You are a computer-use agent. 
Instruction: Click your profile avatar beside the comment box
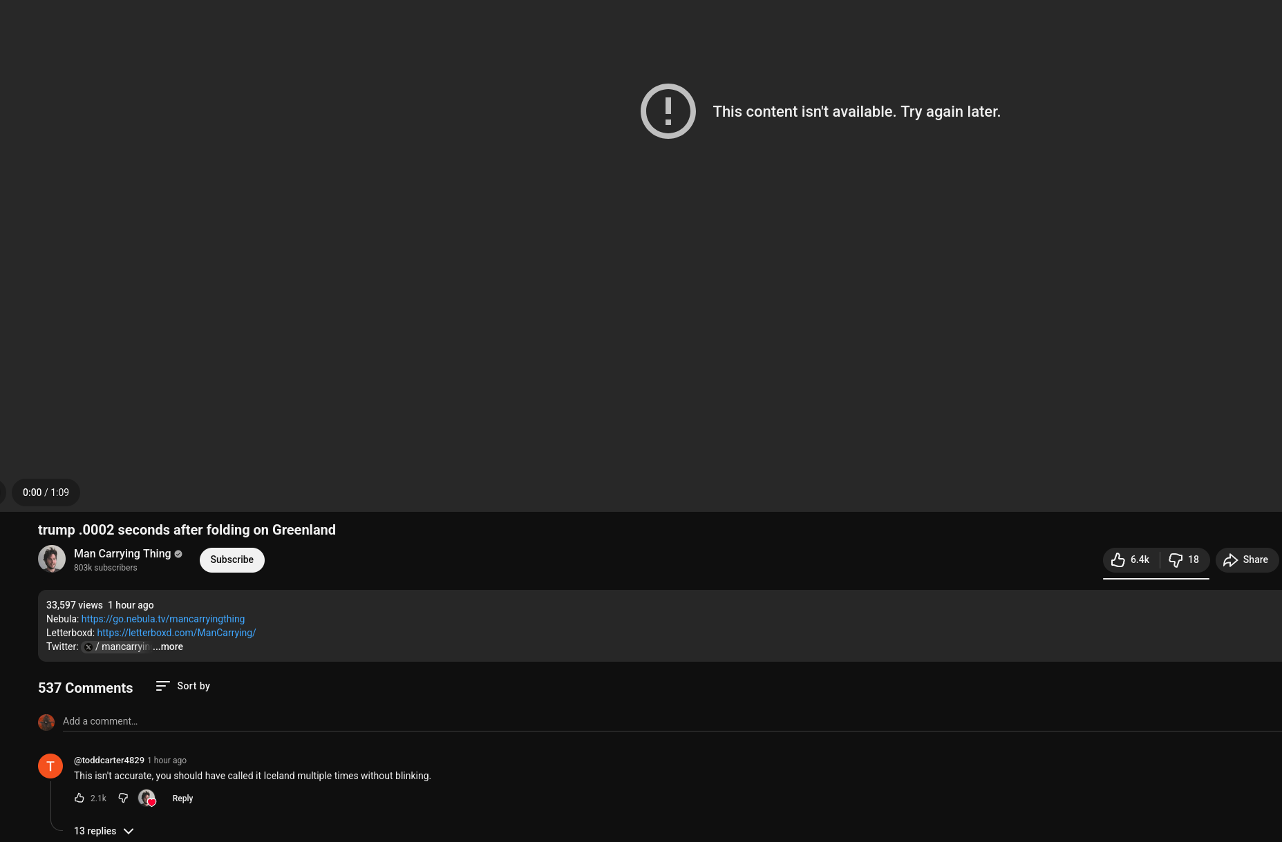pos(46,723)
